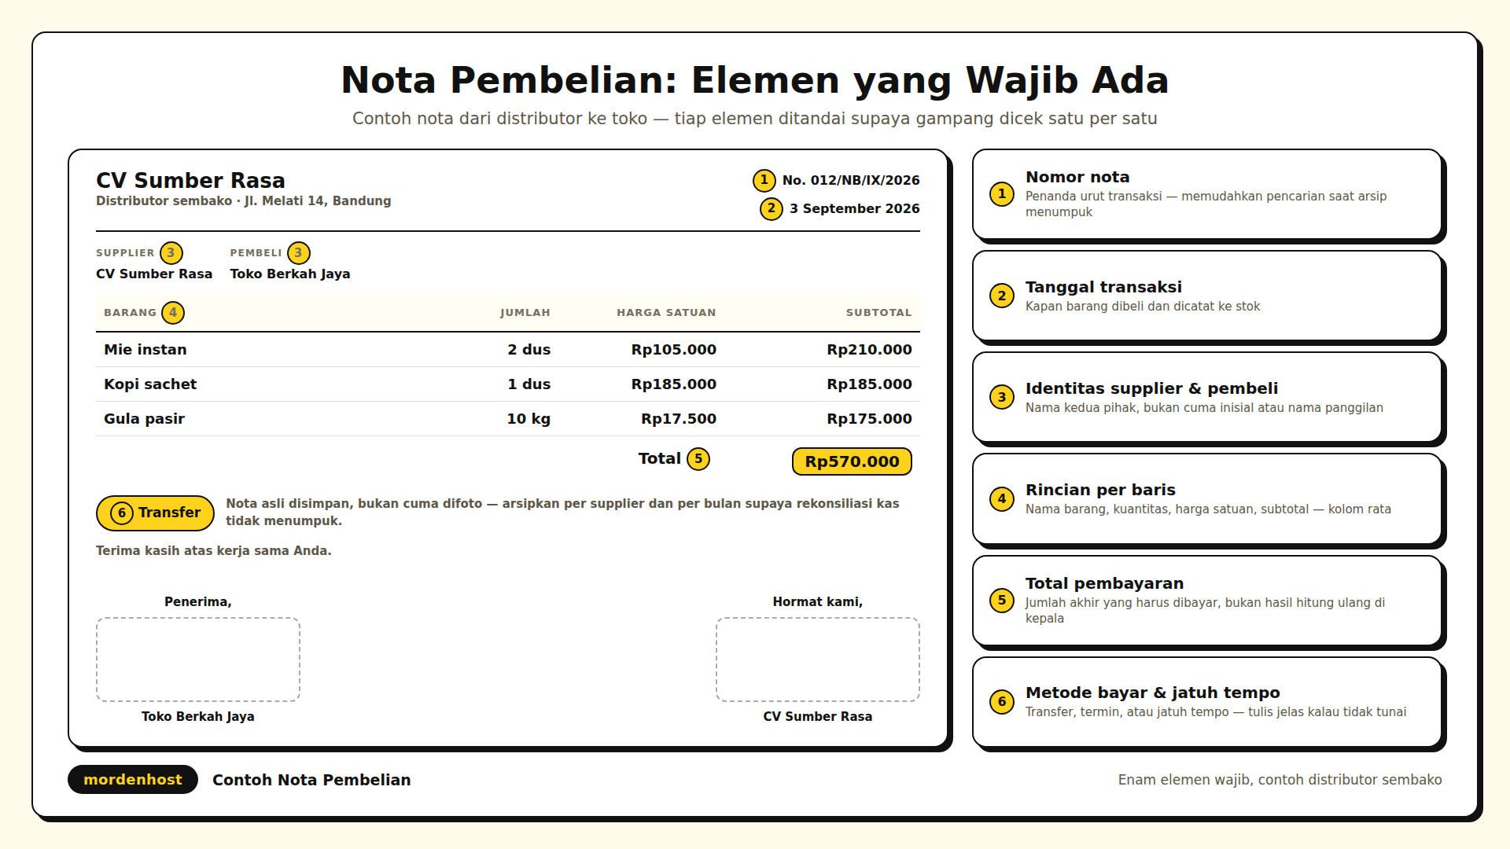Click badge 5 next to Total label
The width and height of the screenshot is (1510, 849).
point(698,459)
